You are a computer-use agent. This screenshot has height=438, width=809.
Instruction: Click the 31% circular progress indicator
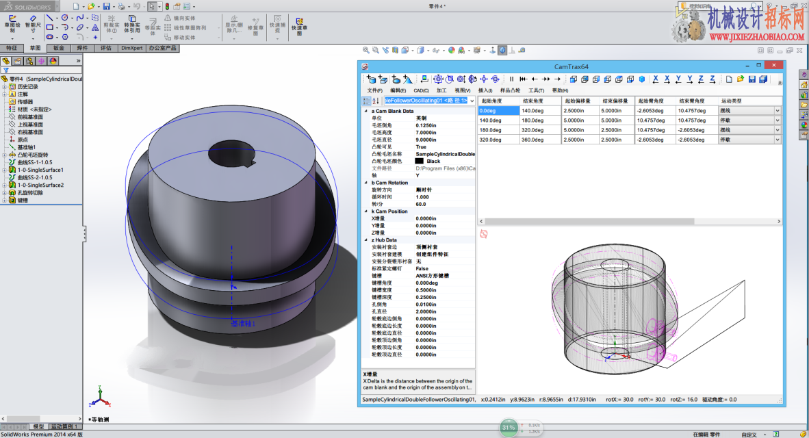pyautogui.click(x=509, y=428)
